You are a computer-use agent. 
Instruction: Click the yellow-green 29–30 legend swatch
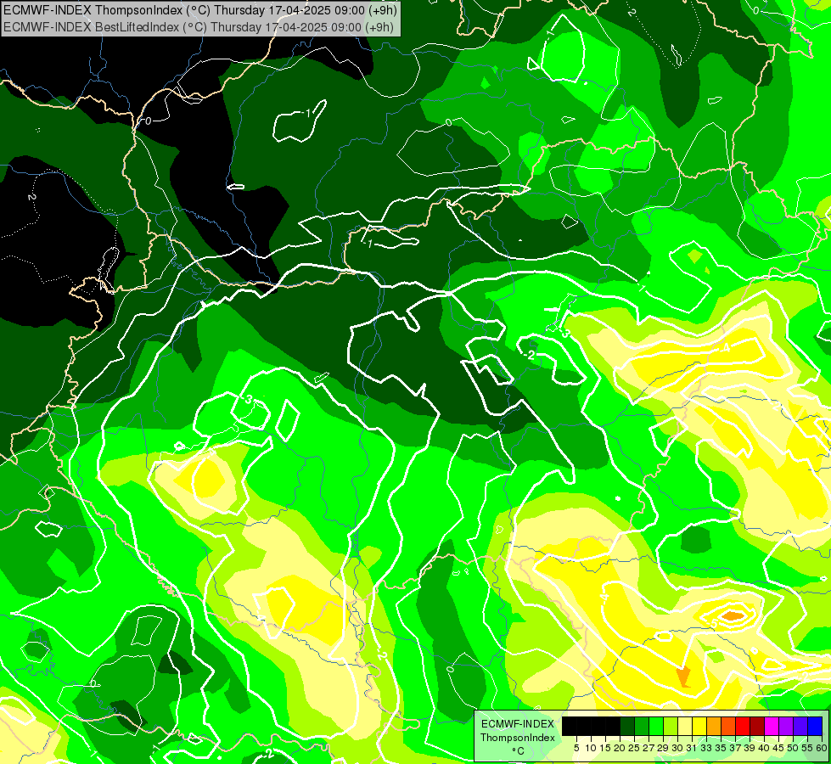pyautogui.click(x=671, y=726)
